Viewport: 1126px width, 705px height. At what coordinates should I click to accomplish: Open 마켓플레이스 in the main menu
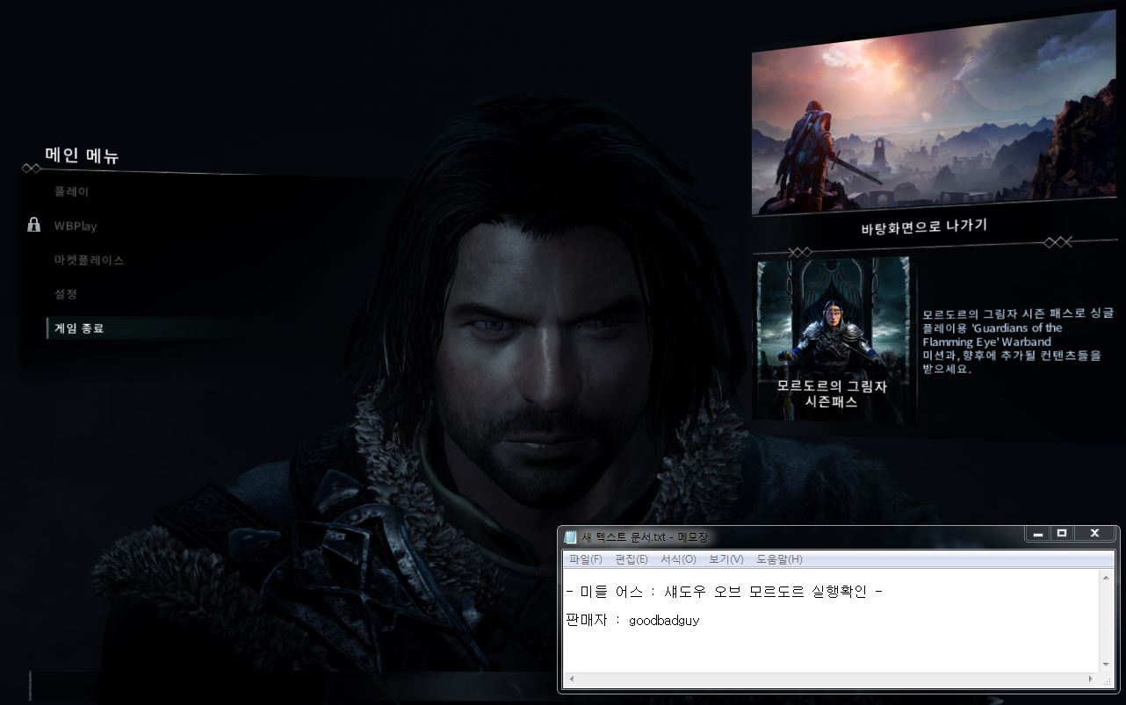(x=89, y=260)
